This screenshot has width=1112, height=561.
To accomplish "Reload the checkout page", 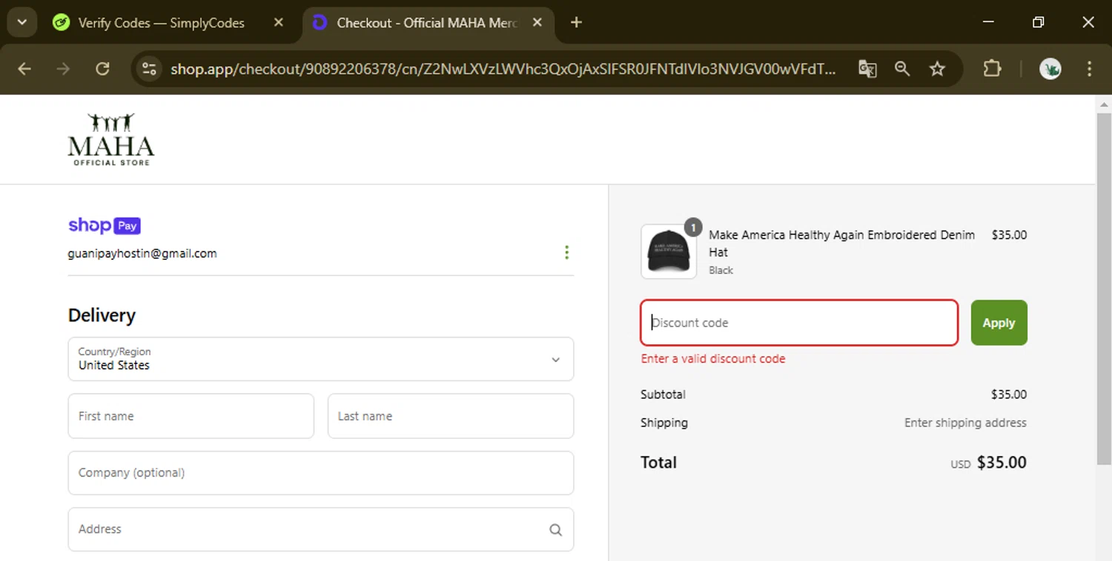I will pos(103,69).
